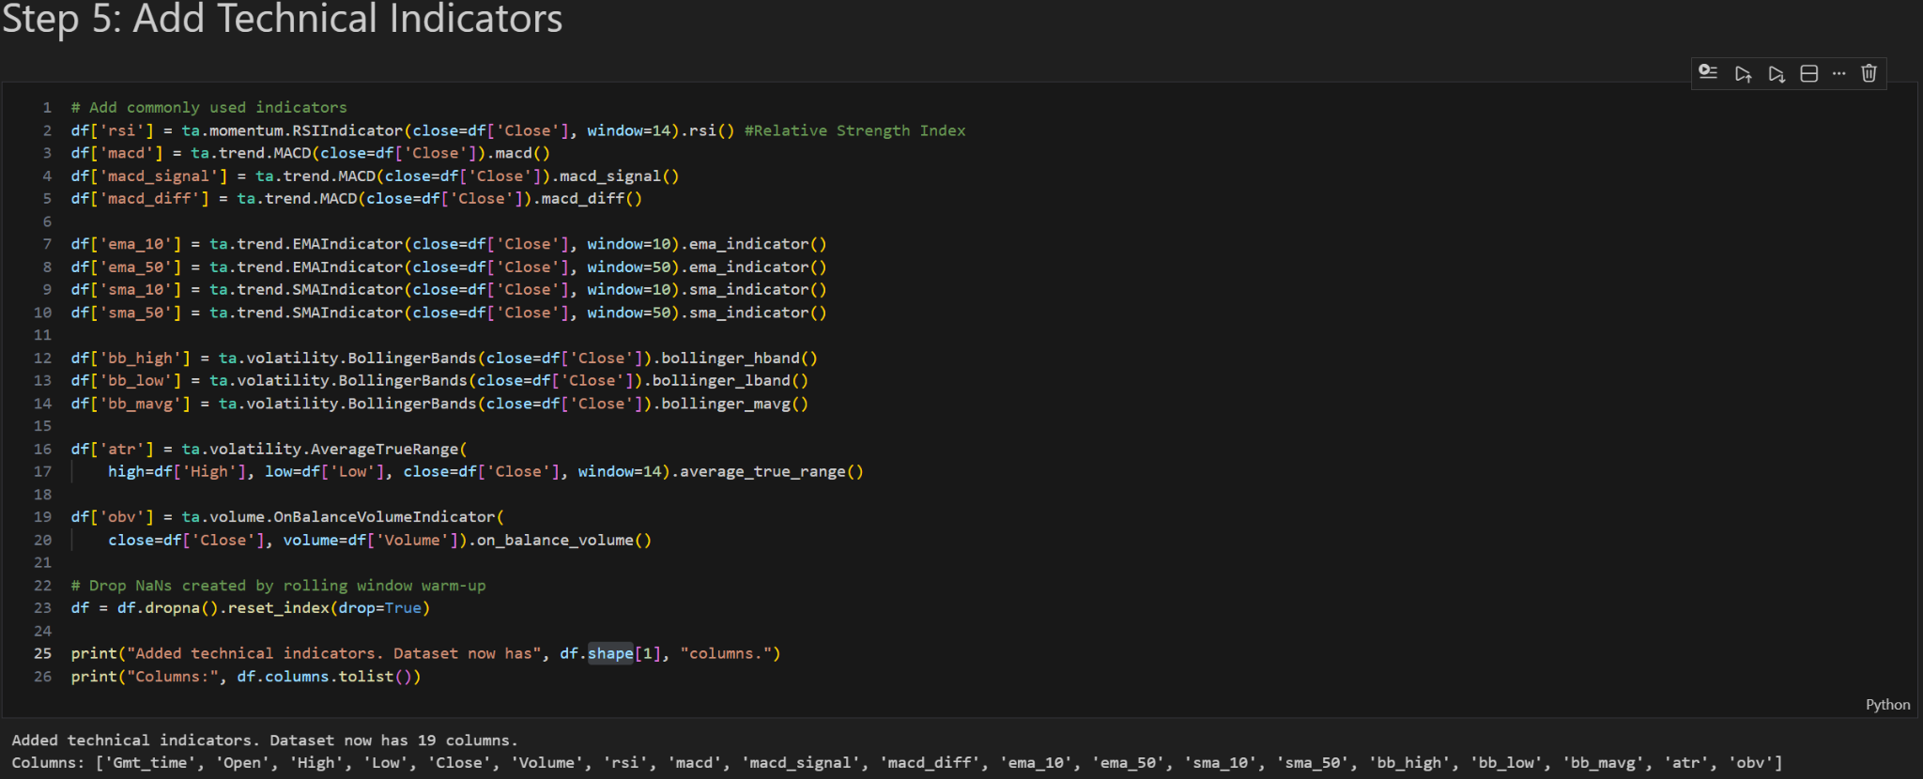The image size is (1923, 779).
Task: Click the highlighted word shape on line 25
Action: [x=610, y=653]
